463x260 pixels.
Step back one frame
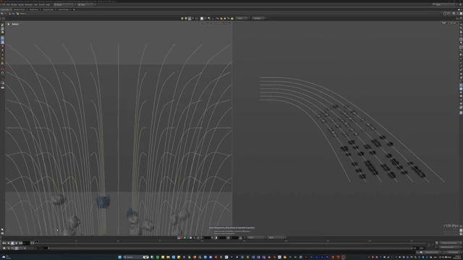tap(8, 243)
